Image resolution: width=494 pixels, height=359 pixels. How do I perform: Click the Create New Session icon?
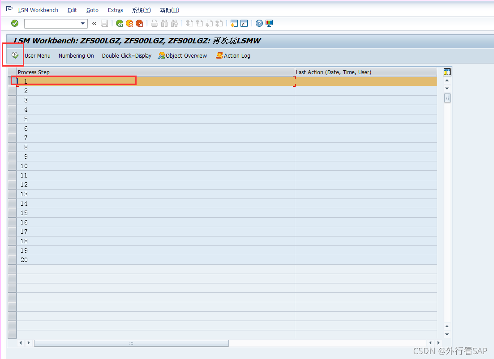pos(234,23)
